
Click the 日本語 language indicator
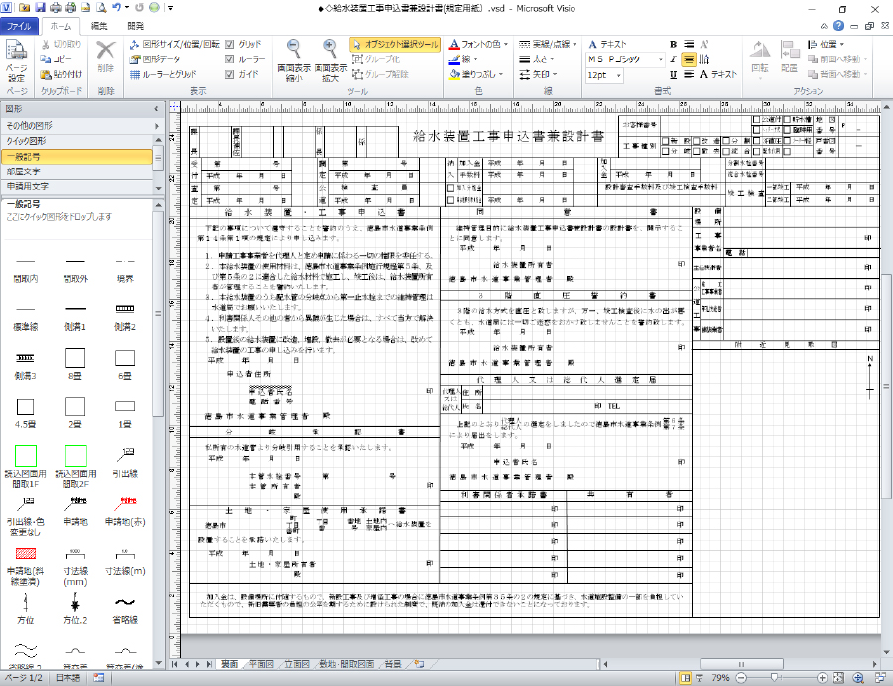67,678
